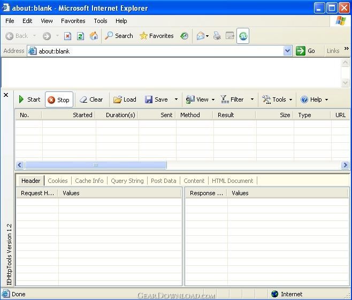352x300 pixels.
Task: Open the Search magnifier button
Action: click(x=119, y=36)
